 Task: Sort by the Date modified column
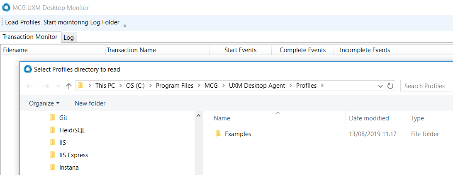(x=369, y=118)
